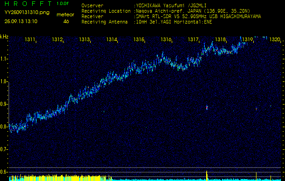Screen dimensions: 285x181
Task: Click the 1.0 frequency axis label
Action: 4,81
